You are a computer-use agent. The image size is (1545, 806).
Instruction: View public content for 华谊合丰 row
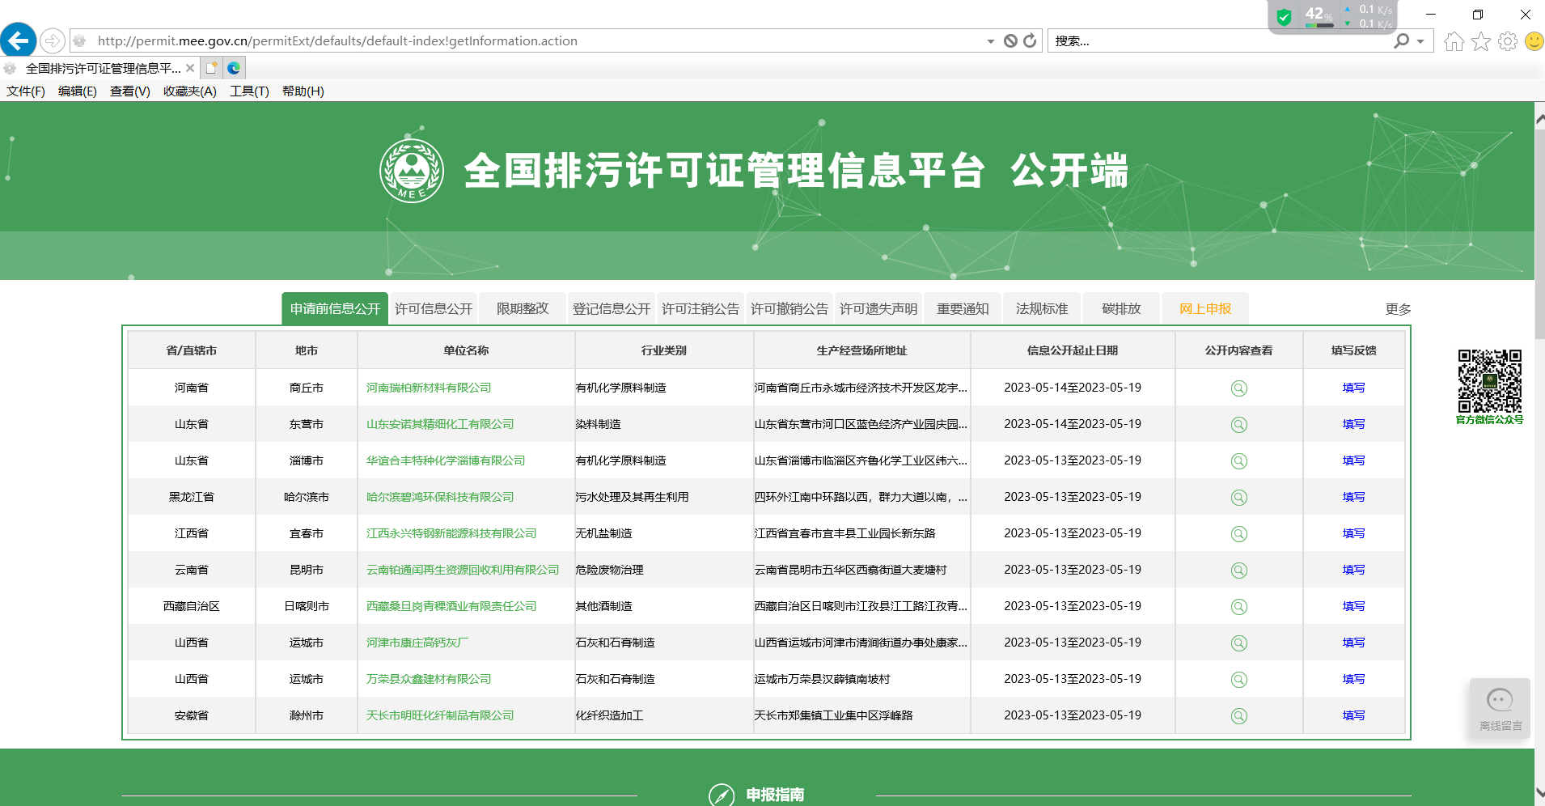(1238, 461)
